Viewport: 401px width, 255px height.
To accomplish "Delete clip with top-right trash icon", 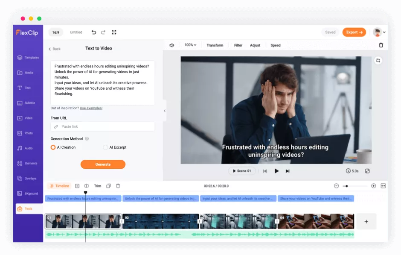I will 381,45.
